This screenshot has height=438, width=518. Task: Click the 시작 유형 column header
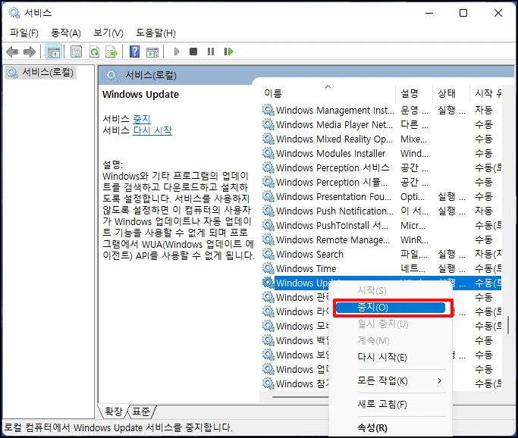click(486, 93)
